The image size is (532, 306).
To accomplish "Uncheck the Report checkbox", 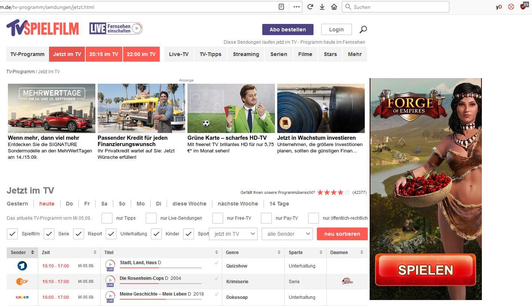I will [x=79, y=234].
